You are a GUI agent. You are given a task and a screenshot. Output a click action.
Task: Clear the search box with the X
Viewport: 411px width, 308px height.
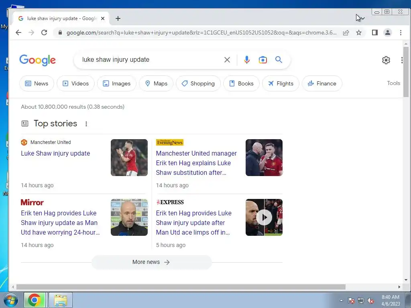click(x=227, y=60)
